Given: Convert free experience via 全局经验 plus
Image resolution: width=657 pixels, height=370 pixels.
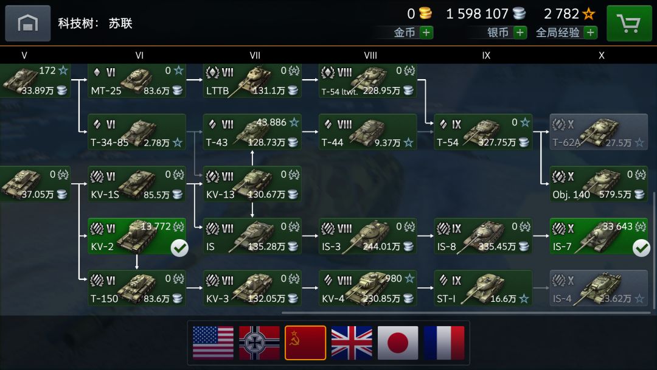Looking at the screenshot, I should (590, 32).
